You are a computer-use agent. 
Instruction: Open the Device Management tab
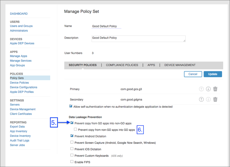pyautogui.click(x=180, y=65)
